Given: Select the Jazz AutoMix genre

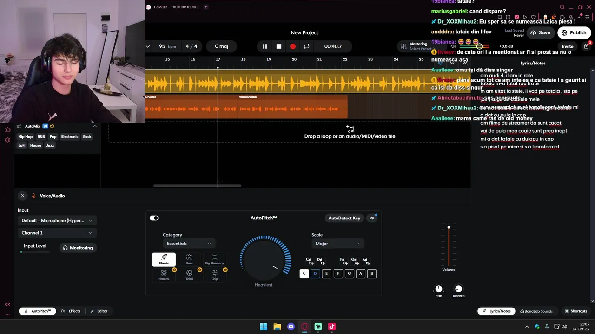Looking at the screenshot, I should click(50, 146).
